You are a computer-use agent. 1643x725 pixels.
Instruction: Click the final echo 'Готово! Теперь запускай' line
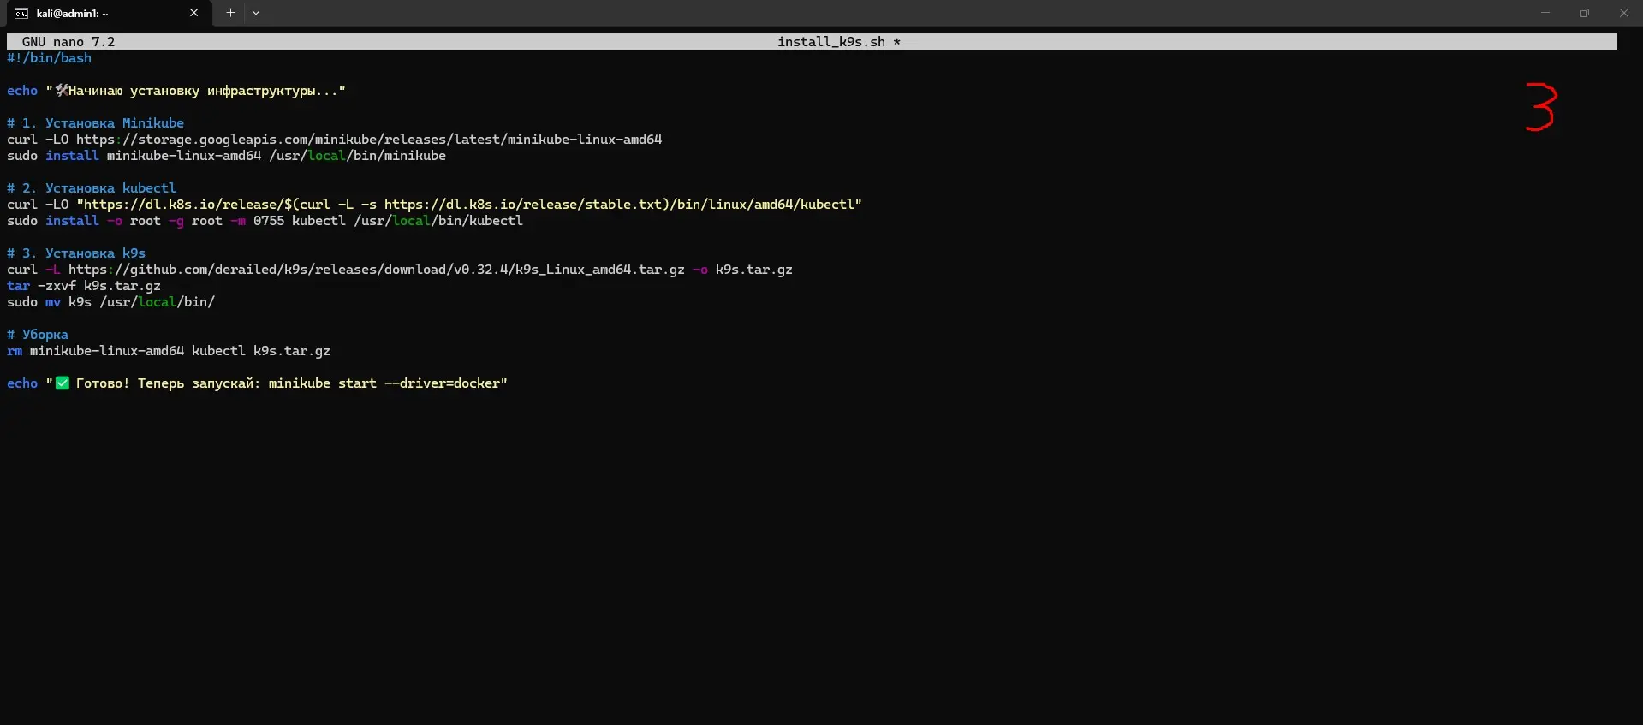(257, 383)
